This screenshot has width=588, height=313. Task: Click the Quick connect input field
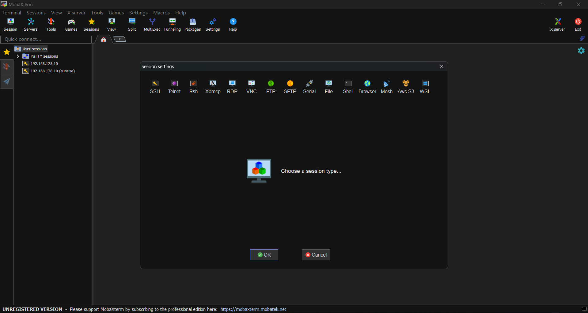pos(46,39)
